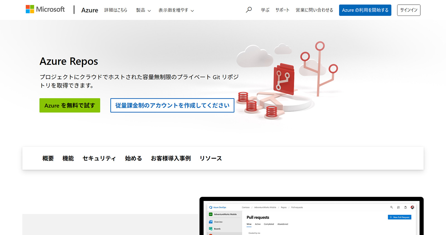Switch to the セキュリティ tab

pos(99,158)
